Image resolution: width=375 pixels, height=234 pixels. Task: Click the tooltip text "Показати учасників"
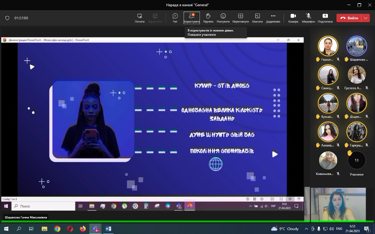click(202, 35)
